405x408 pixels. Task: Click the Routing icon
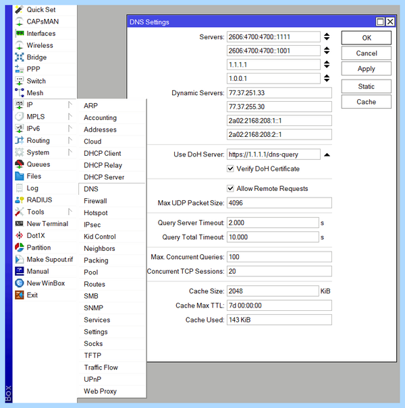pos(19,140)
